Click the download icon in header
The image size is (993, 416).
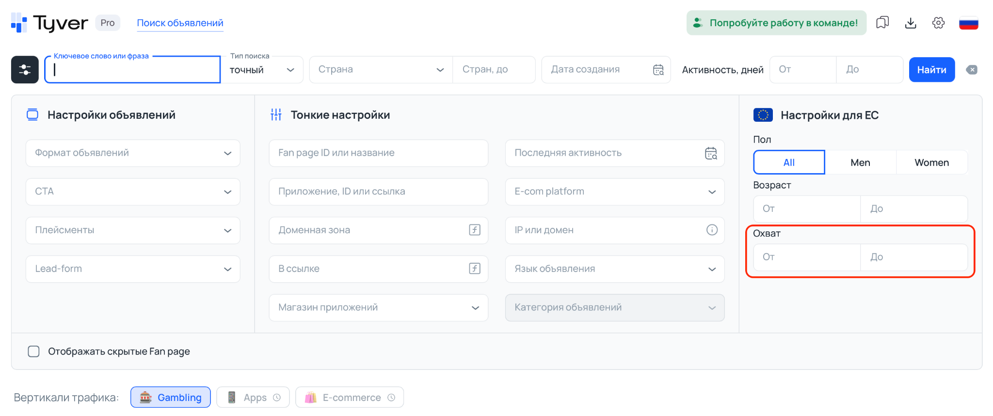click(x=911, y=23)
